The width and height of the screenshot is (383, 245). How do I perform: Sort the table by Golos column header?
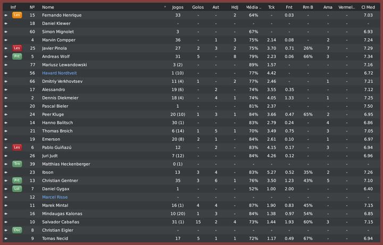[x=198, y=7]
